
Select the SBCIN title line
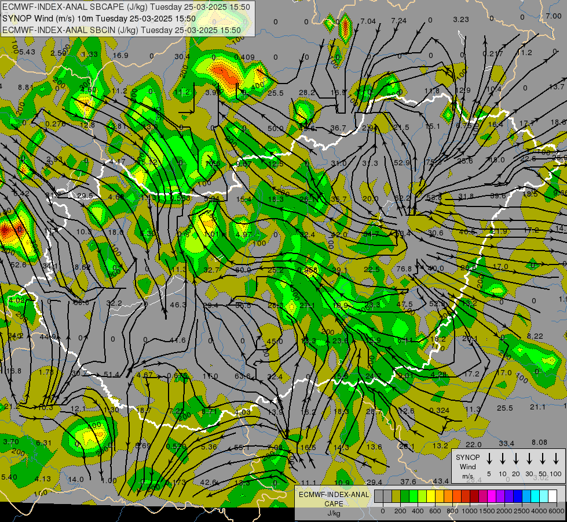(122, 30)
